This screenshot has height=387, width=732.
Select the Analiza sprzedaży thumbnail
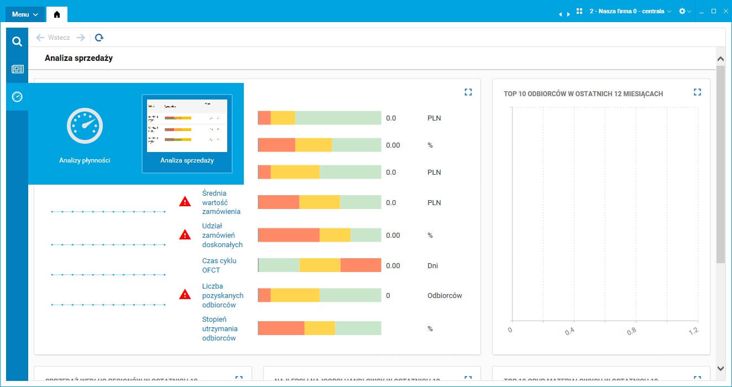187,134
